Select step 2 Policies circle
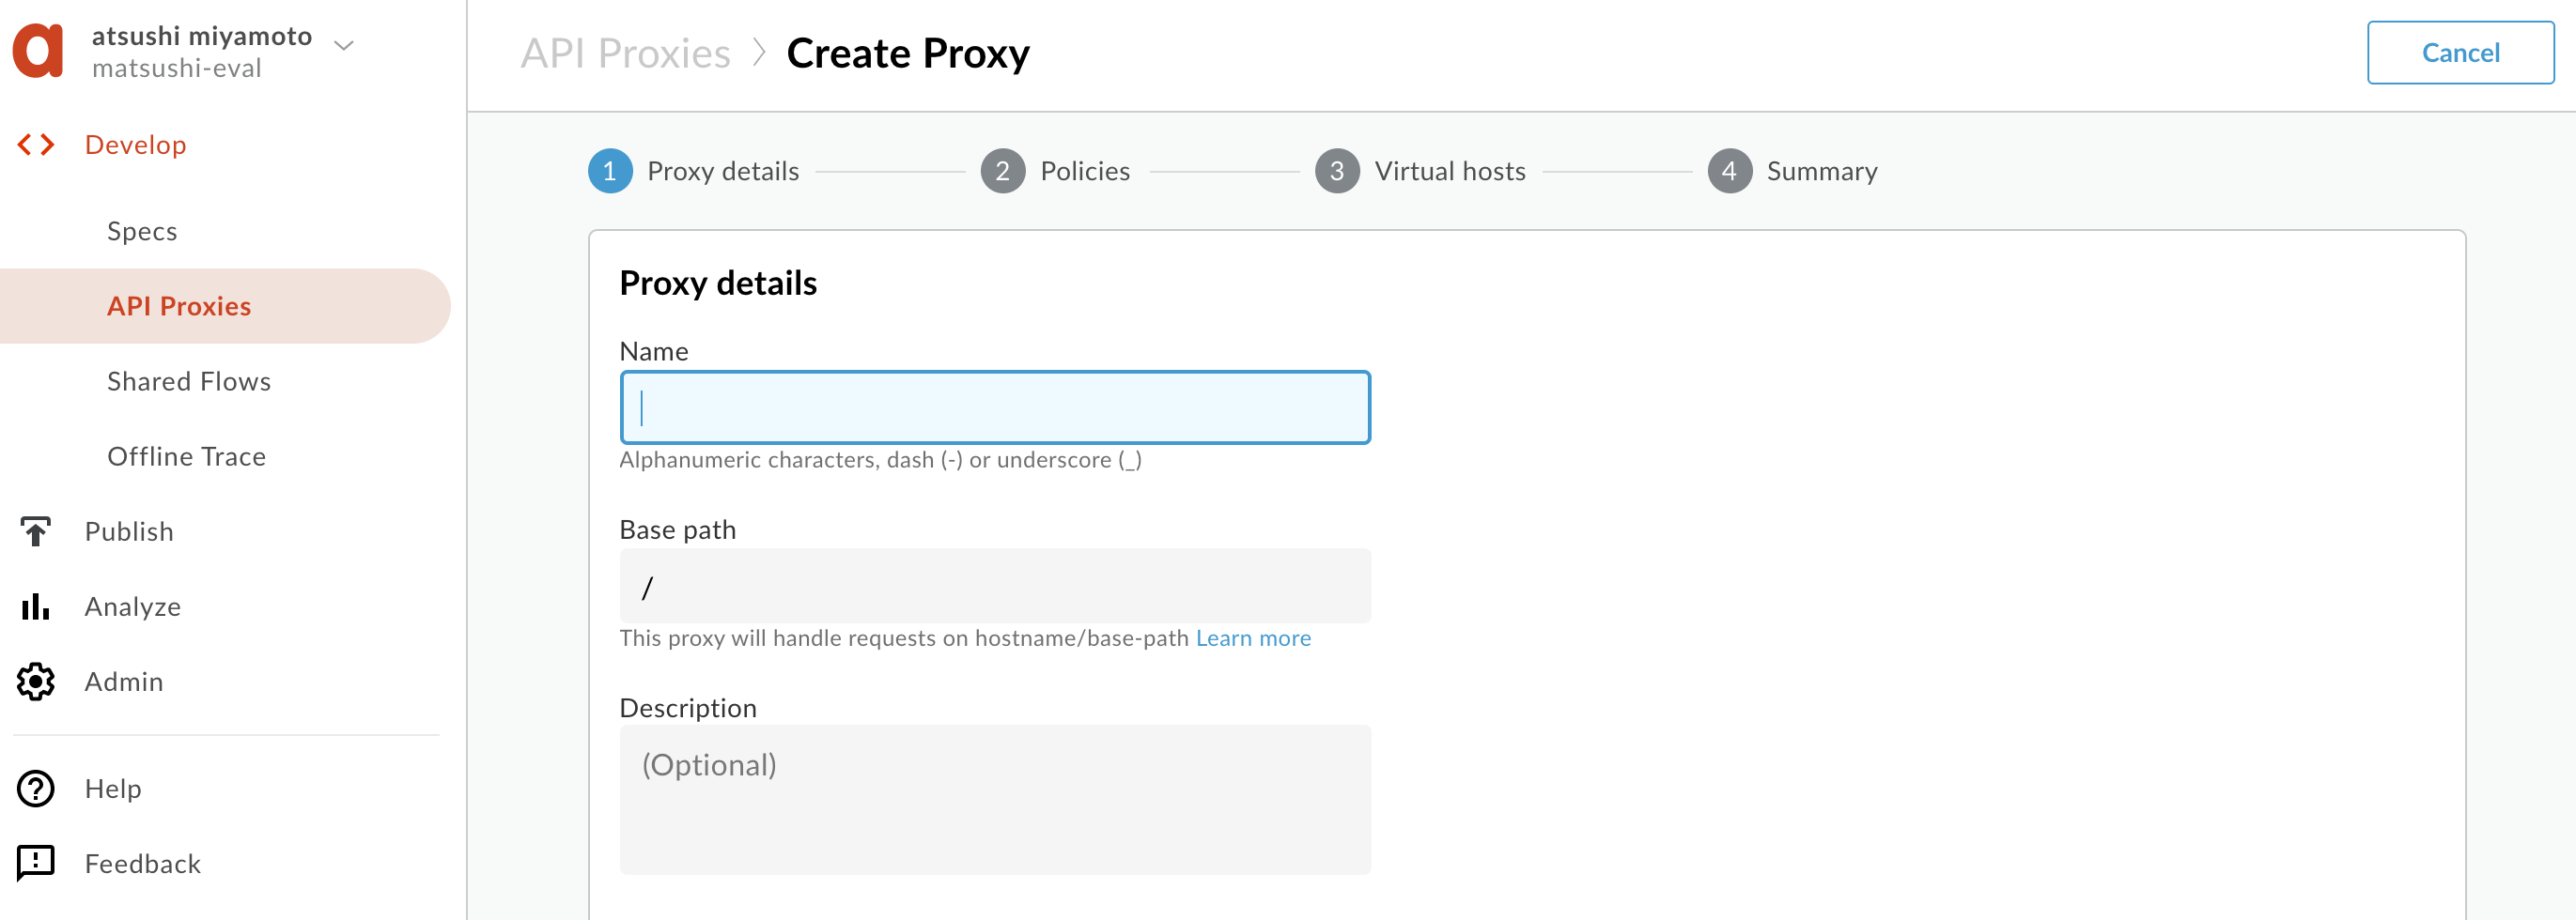Screen dimensions: 2576x920 1003,171
